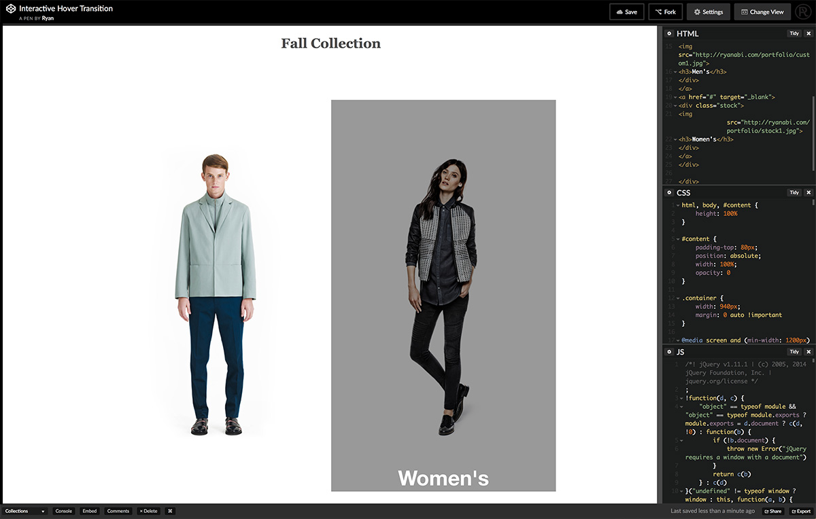Click the Women's collection image card
The width and height of the screenshot is (816, 519).
click(443, 296)
